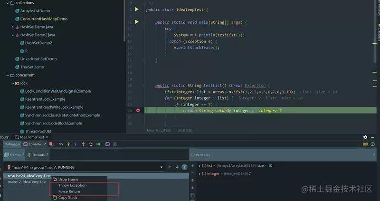Run IdeaTempTest class via gutter arrow
This screenshot has height=201, width=380.
tap(137, 9)
